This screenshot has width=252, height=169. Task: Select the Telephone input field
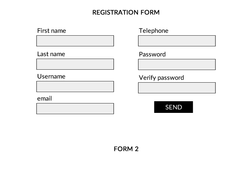[177, 41]
